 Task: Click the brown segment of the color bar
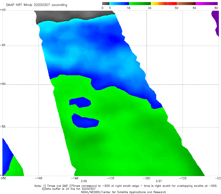pos(186,4)
